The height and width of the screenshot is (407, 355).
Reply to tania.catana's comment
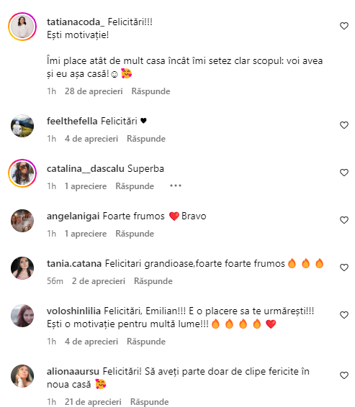coord(153,281)
